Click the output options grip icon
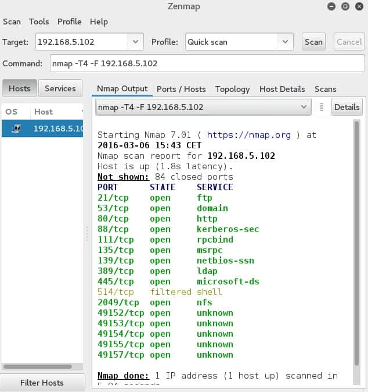368x392 pixels. tap(322, 107)
